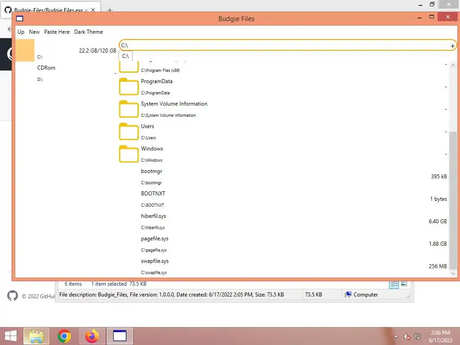Click browser back arrow behind window

(x=10, y=29)
